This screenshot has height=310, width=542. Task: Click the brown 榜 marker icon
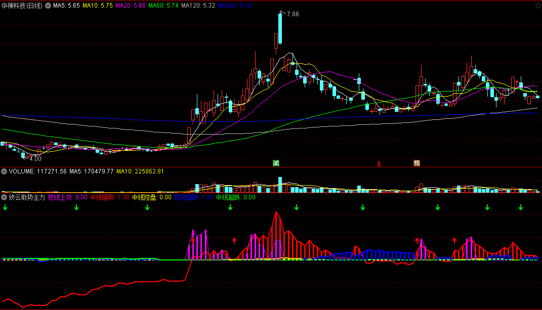coord(417,163)
